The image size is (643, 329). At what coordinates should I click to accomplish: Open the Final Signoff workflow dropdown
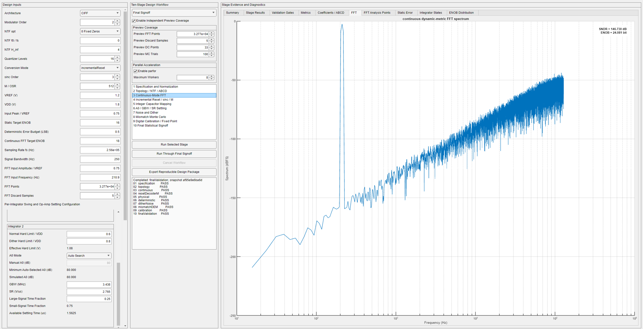(174, 13)
